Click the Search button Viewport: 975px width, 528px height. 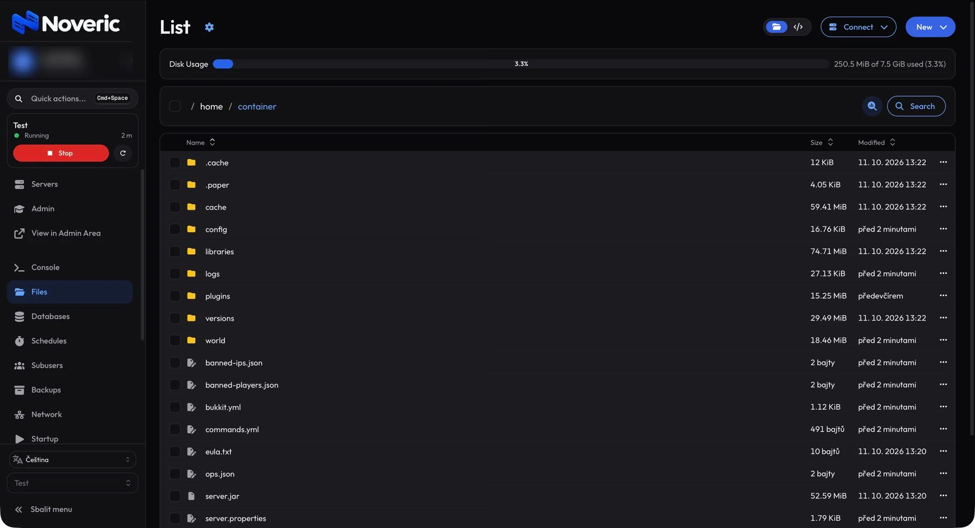click(x=916, y=106)
